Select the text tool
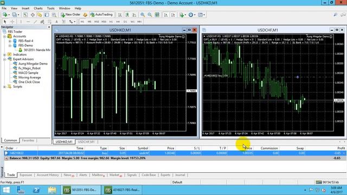The image size is (347, 195). click(x=56, y=22)
